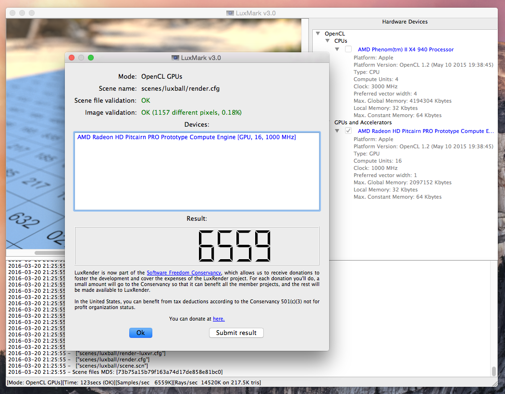Select AMD Radeon entry in Devices list
Viewport: 505px width, 394px height.
coord(186,137)
